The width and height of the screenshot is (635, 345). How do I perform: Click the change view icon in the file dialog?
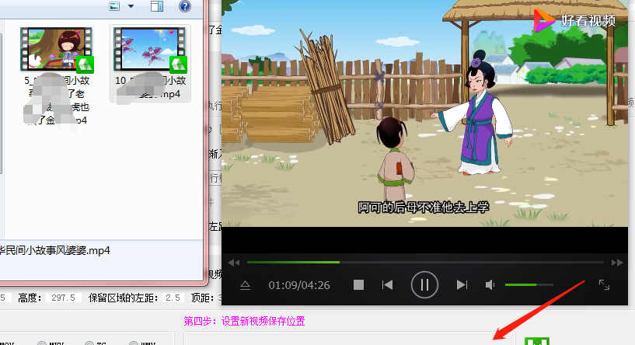(x=114, y=6)
